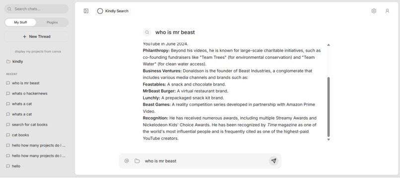
Task: Click the 'Philanthropy:' bold label
Action: (156, 50)
